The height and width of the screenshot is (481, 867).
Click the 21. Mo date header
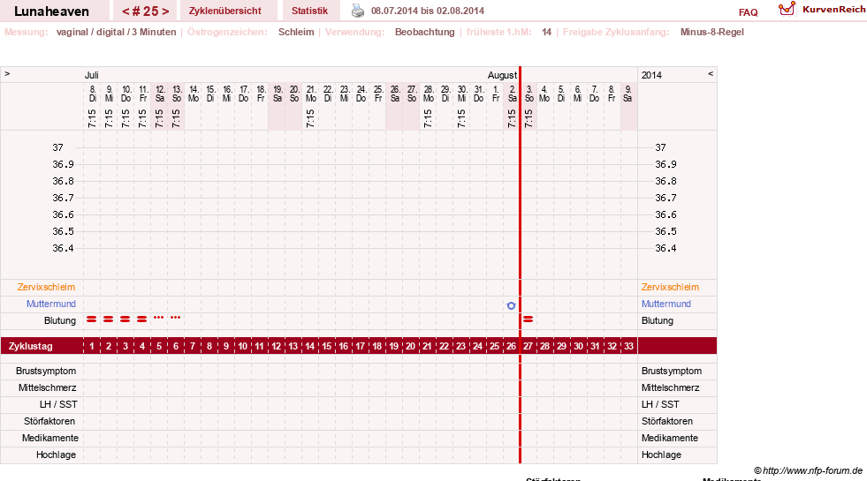(311, 94)
